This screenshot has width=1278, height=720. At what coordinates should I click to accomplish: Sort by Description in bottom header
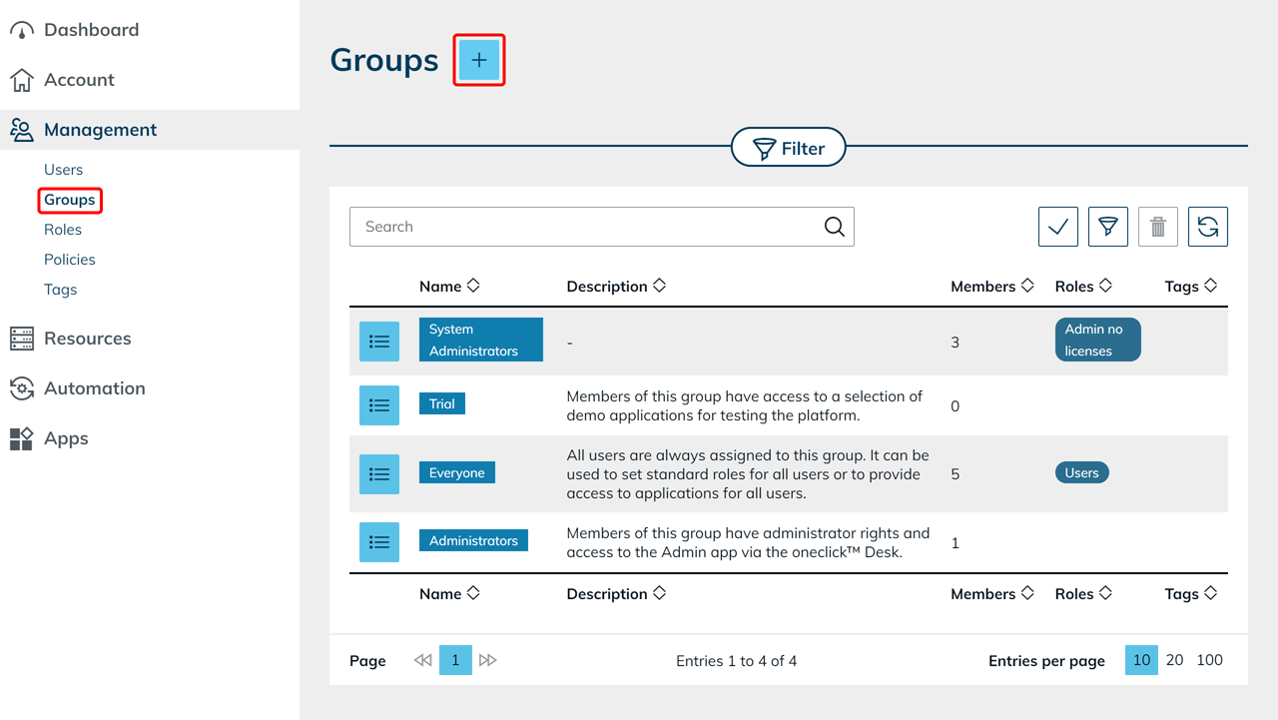(x=616, y=593)
